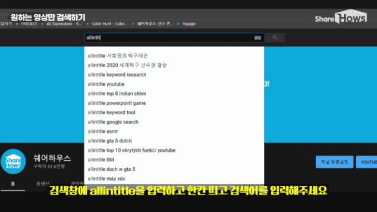Screen dimensions: 377x212
Task: Click the 채널 맞춤설정 button
Action: click(x=335, y=162)
